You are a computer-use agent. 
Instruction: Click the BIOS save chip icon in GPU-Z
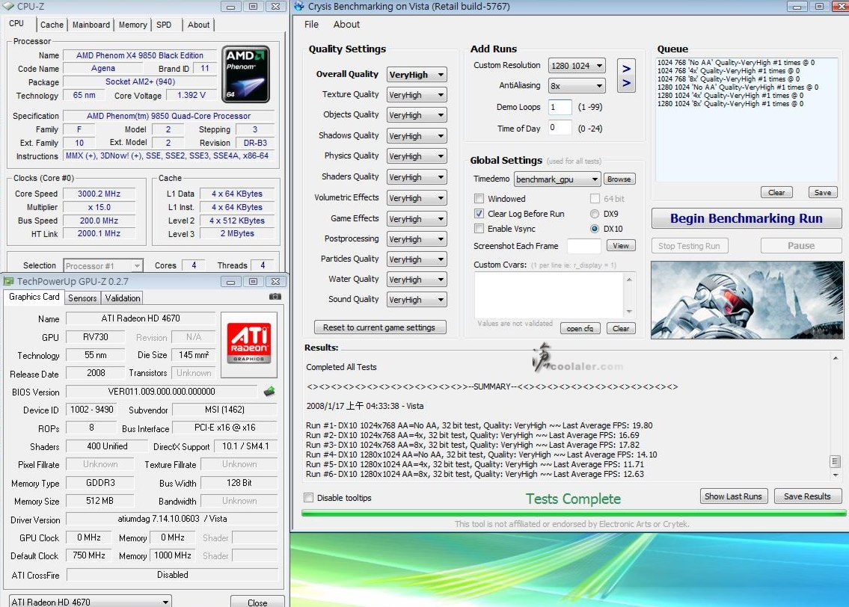tap(269, 391)
